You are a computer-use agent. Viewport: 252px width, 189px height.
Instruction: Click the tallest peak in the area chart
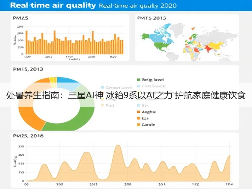(x=118, y=146)
